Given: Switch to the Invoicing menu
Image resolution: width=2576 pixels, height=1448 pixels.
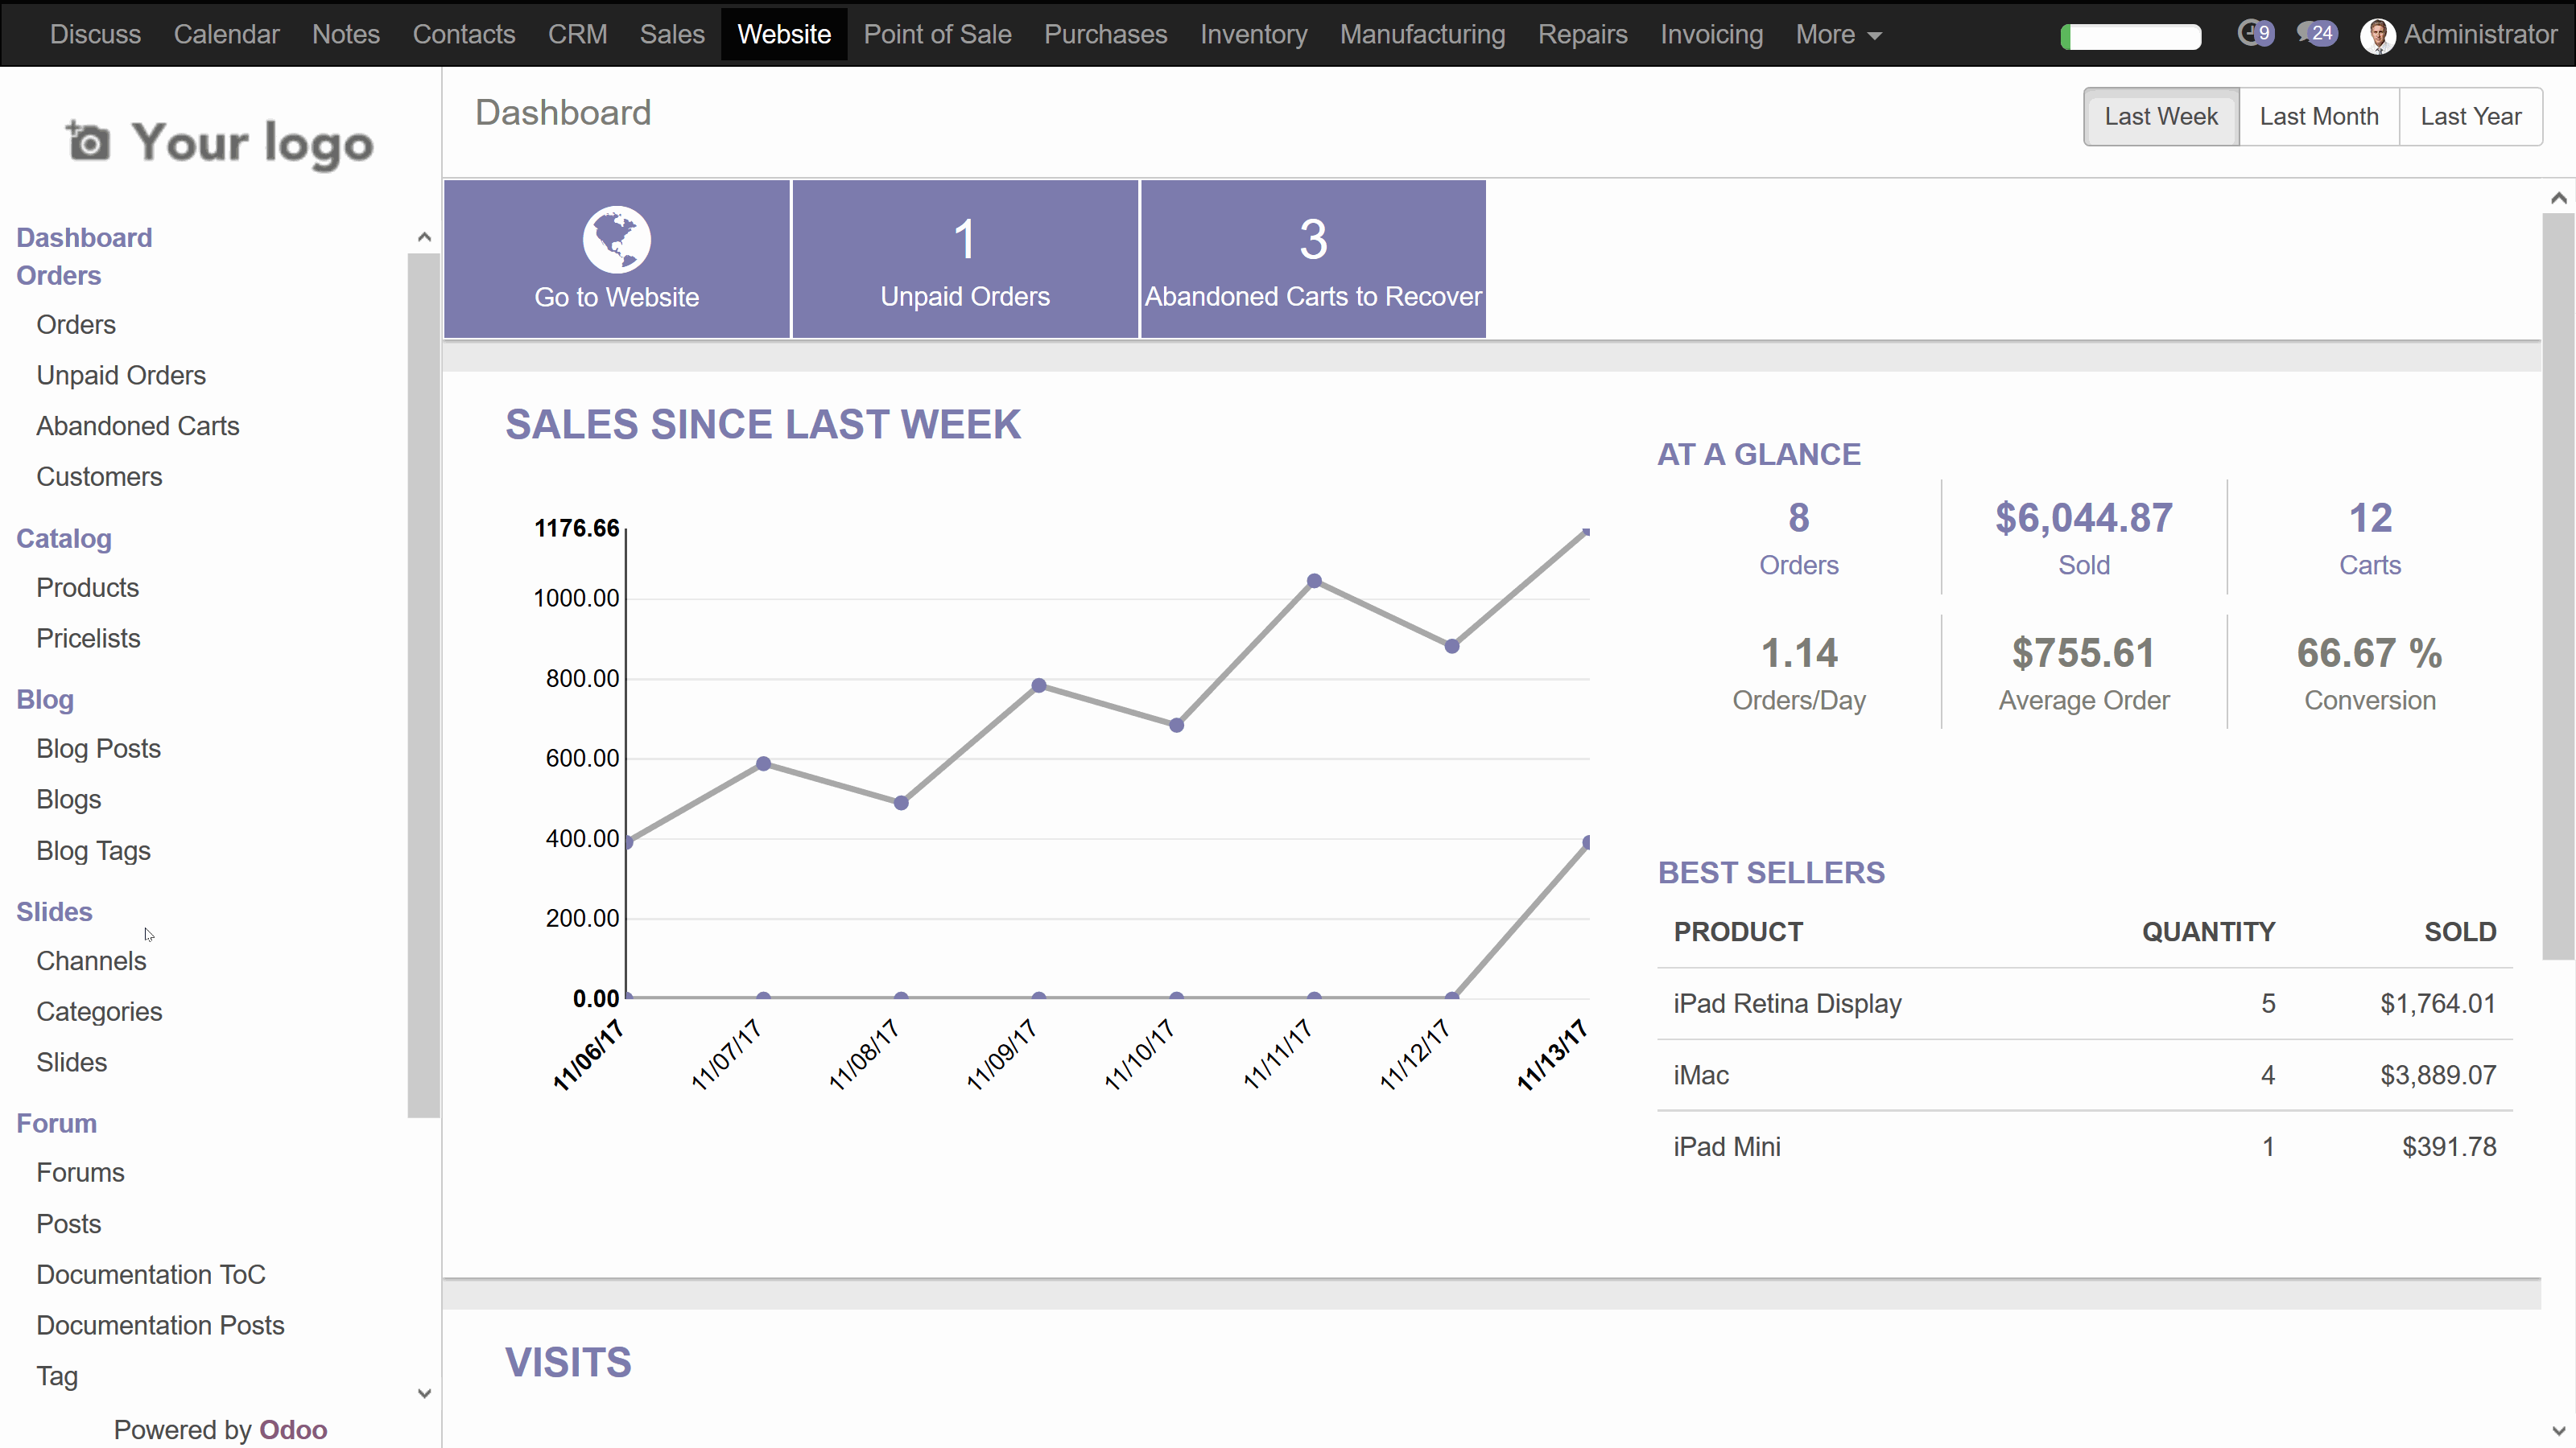Looking at the screenshot, I should point(1711,34).
